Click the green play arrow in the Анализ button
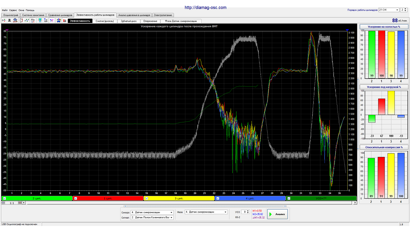The image size is (412, 227). coord(271,214)
